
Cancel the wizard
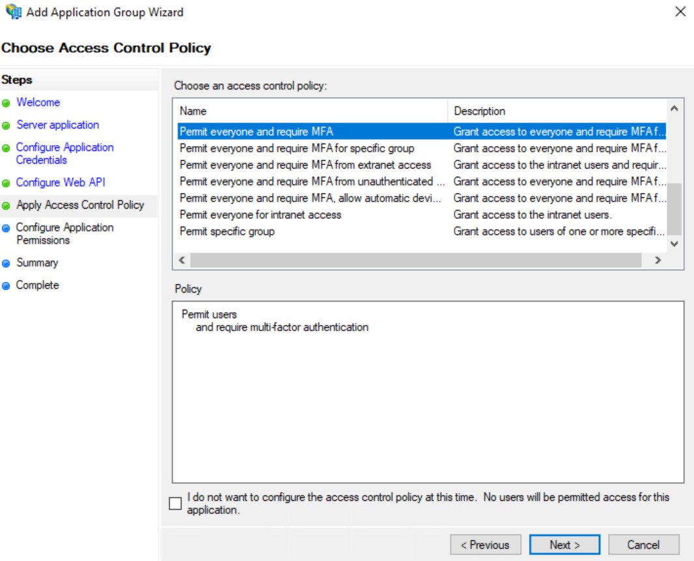coord(643,545)
